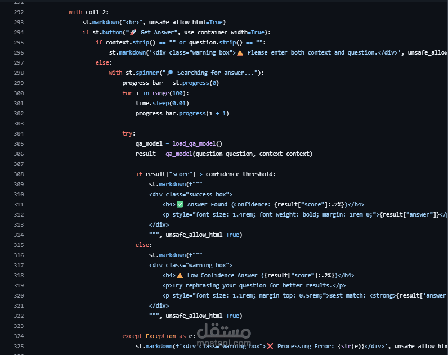Select line number 296
Image resolution: width=448 pixels, height=355 pixels.
click(19, 52)
